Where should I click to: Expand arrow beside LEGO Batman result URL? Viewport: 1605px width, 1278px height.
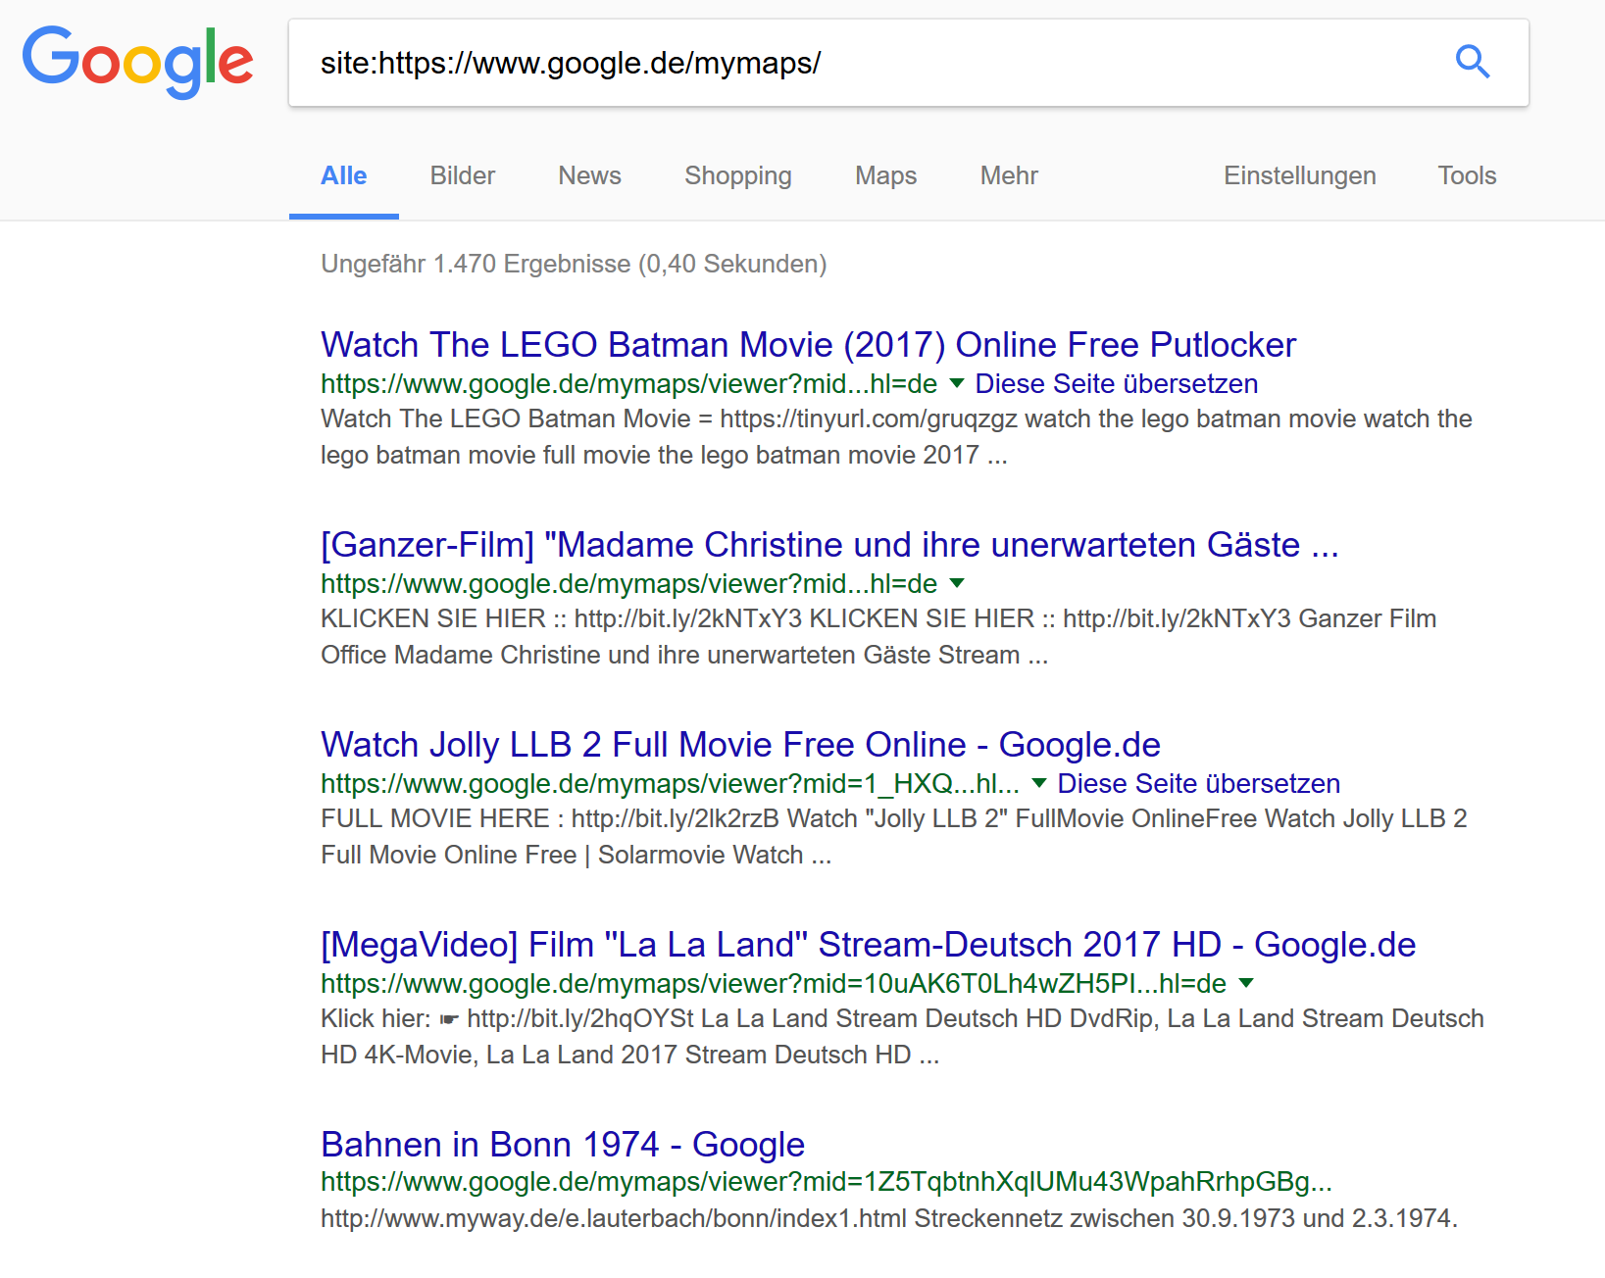click(x=957, y=383)
